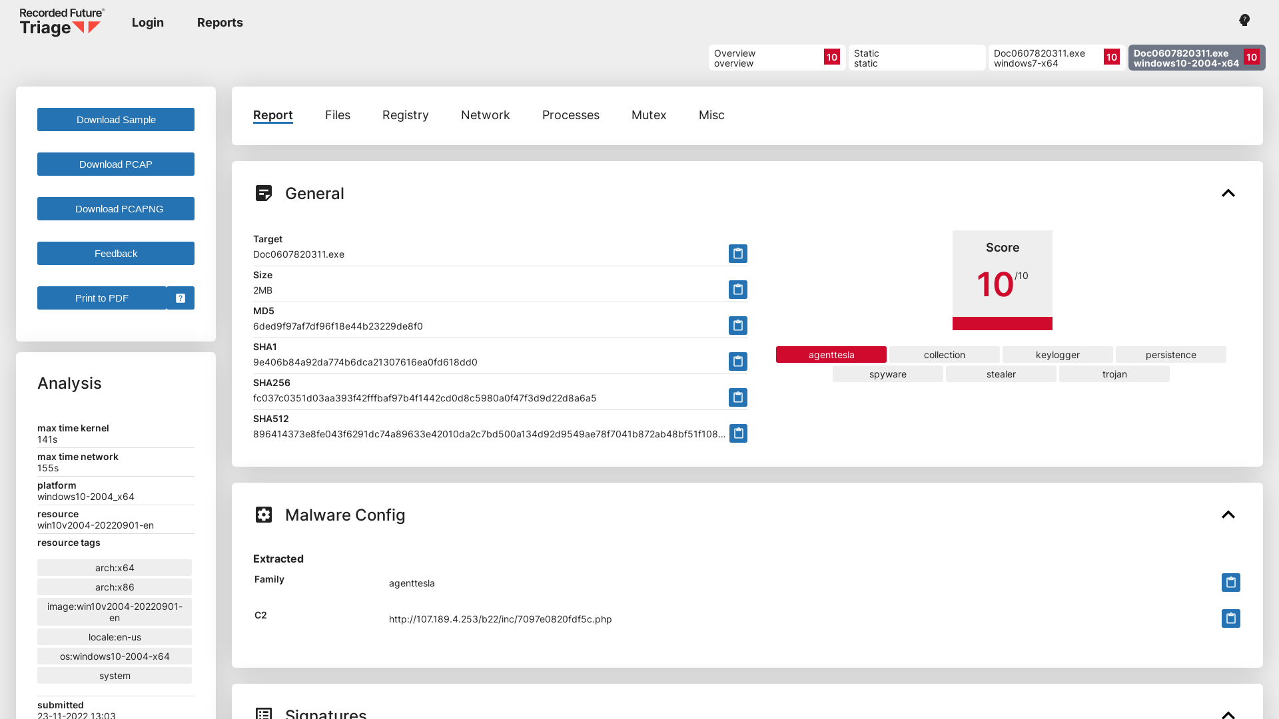This screenshot has width=1279, height=719.
Task: Open the help icon in the top bar
Action: (x=1244, y=20)
